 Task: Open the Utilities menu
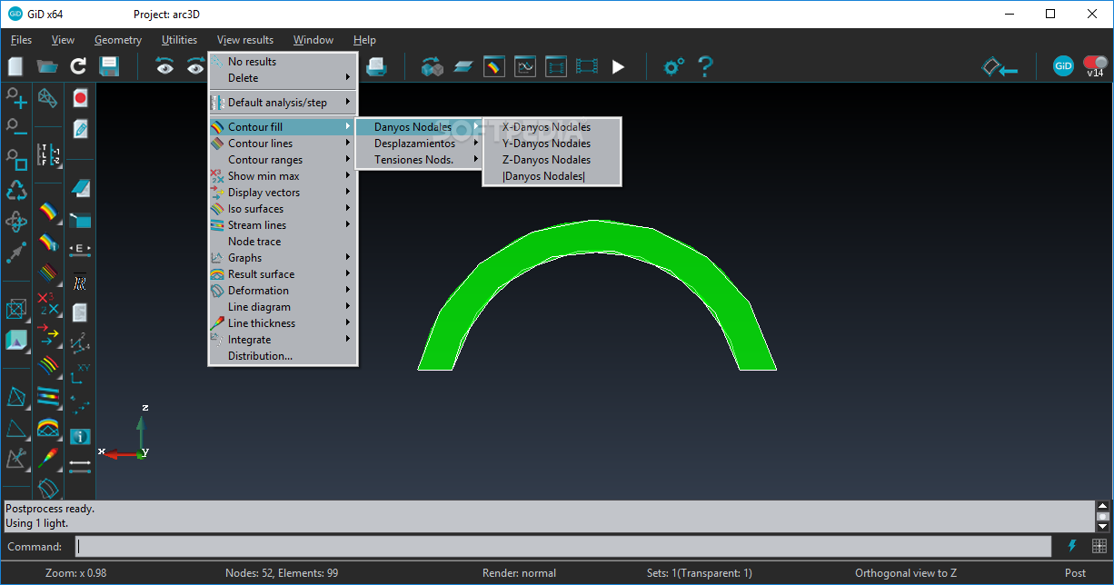(x=179, y=40)
